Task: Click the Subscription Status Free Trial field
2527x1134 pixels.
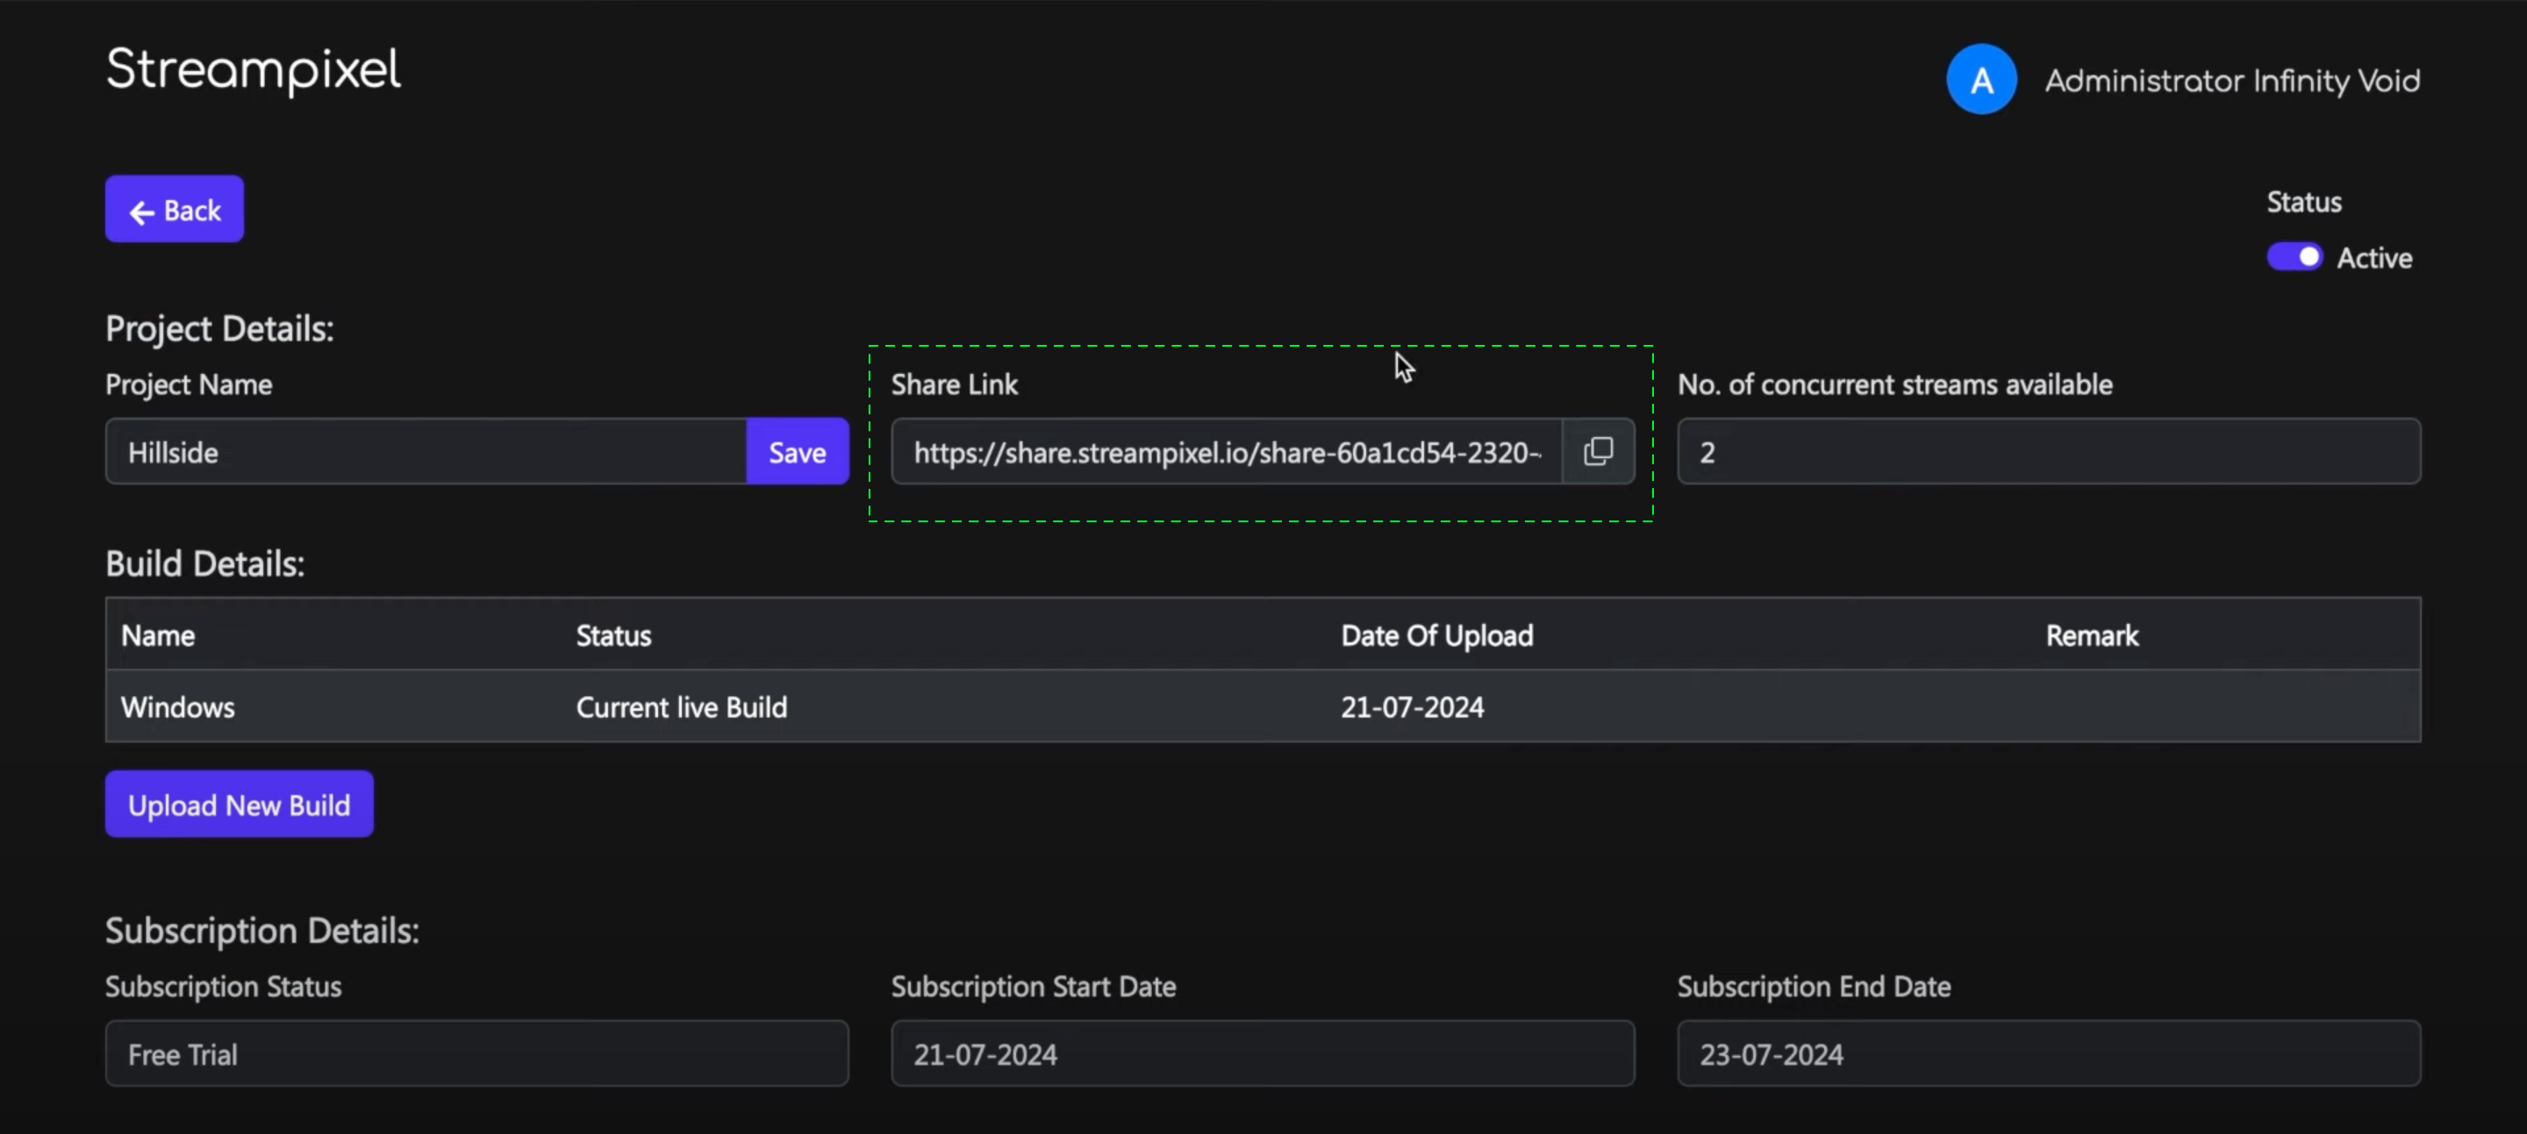Action: click(476, 1053)
